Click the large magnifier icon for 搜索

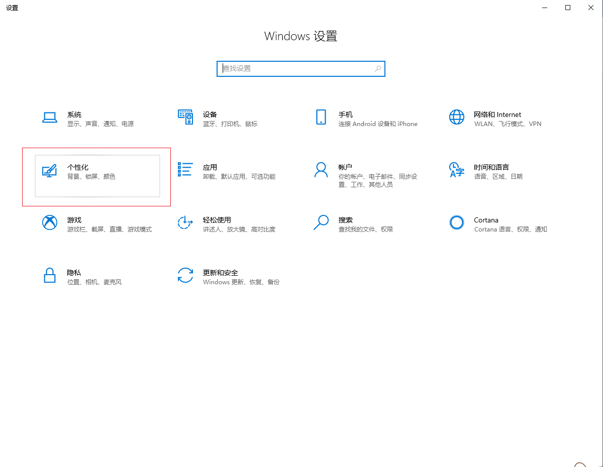(321, 222)
